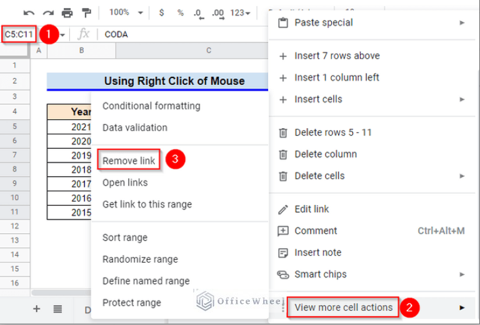This screenshot has width=480, height=325.
Task: Click the decrease decimal places icon
Action: pos(198,12)
